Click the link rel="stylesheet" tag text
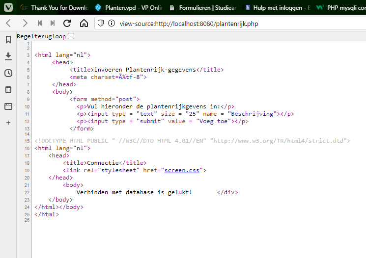Image resolution: width=366 pixels, height=258 pixels. [135, 170]
